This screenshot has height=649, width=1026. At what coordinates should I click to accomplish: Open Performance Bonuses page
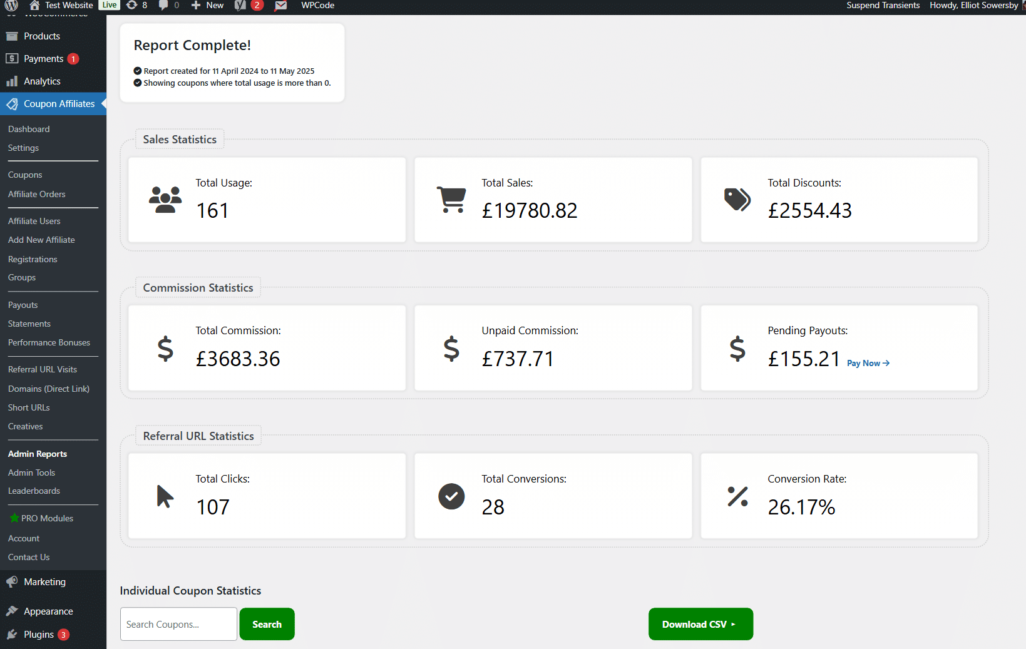pyautogui.click(x=49, y=342)
